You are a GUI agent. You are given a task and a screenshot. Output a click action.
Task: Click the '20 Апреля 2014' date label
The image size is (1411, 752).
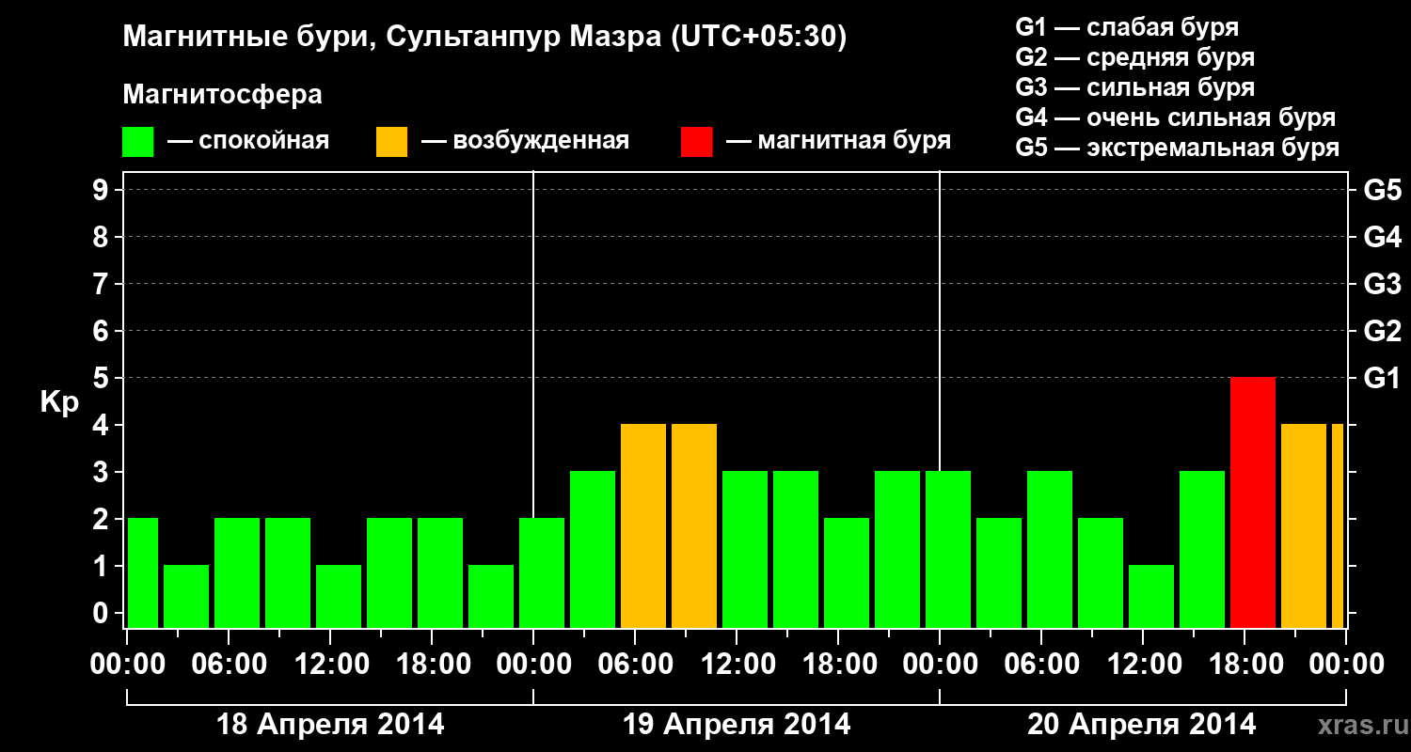(1141, 725)
